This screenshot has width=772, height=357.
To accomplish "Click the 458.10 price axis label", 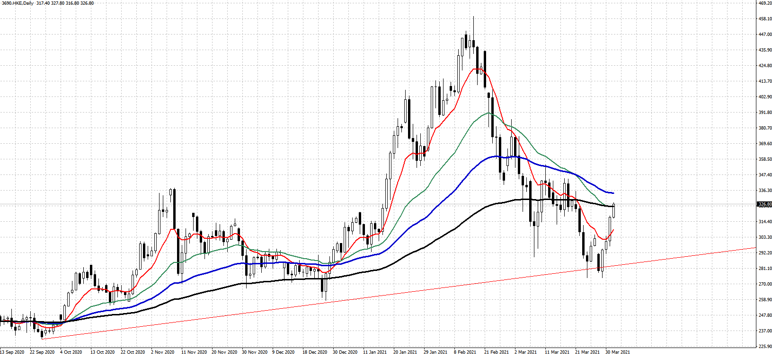I will (x=765, y=19).
